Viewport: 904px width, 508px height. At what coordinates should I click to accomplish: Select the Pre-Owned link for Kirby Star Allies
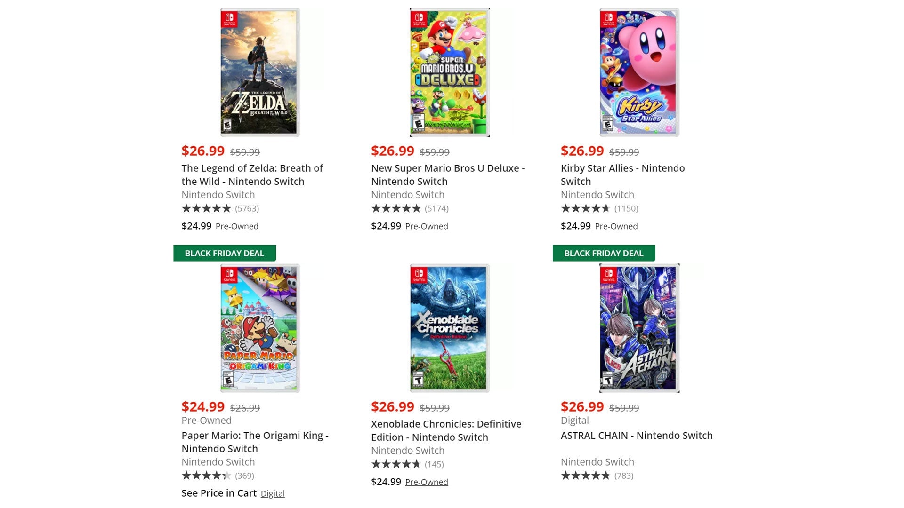click(616, 226)
